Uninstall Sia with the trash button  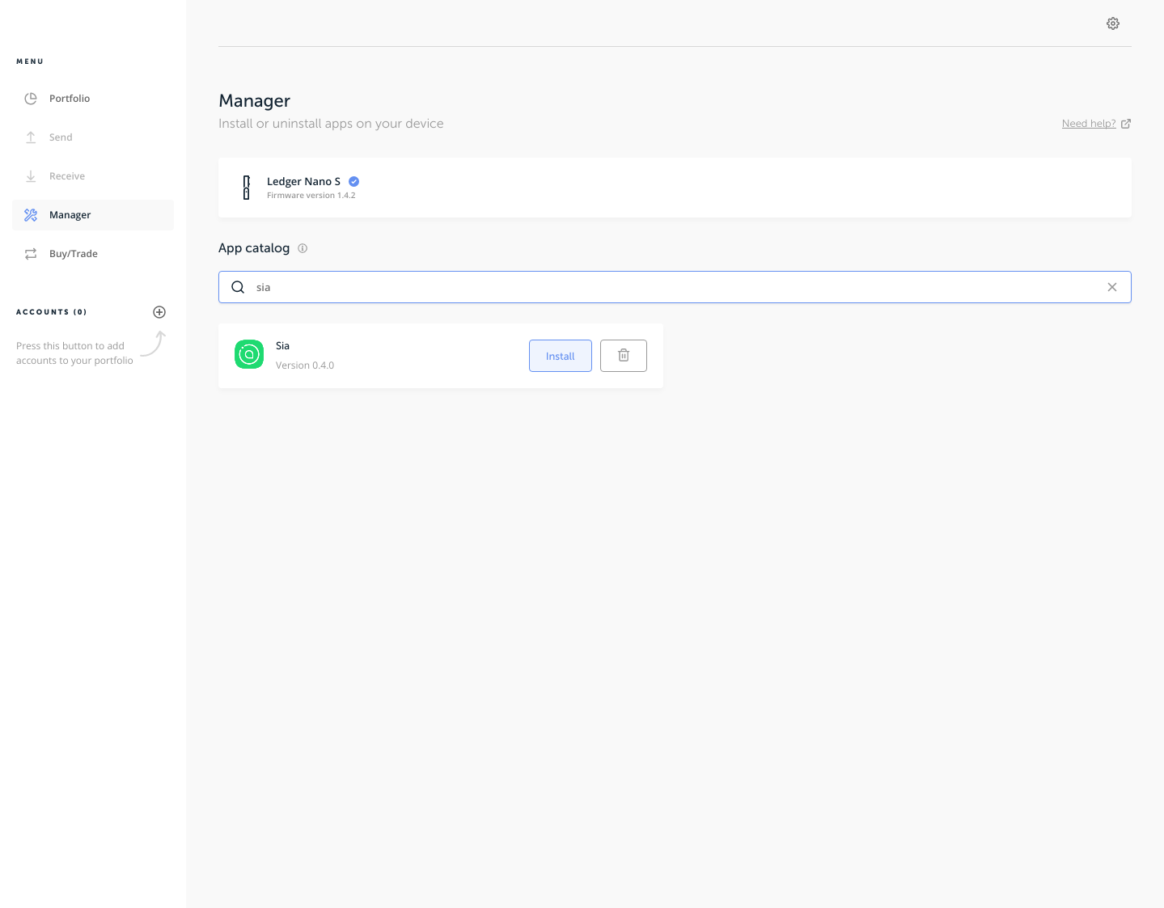tap(624, 356)
